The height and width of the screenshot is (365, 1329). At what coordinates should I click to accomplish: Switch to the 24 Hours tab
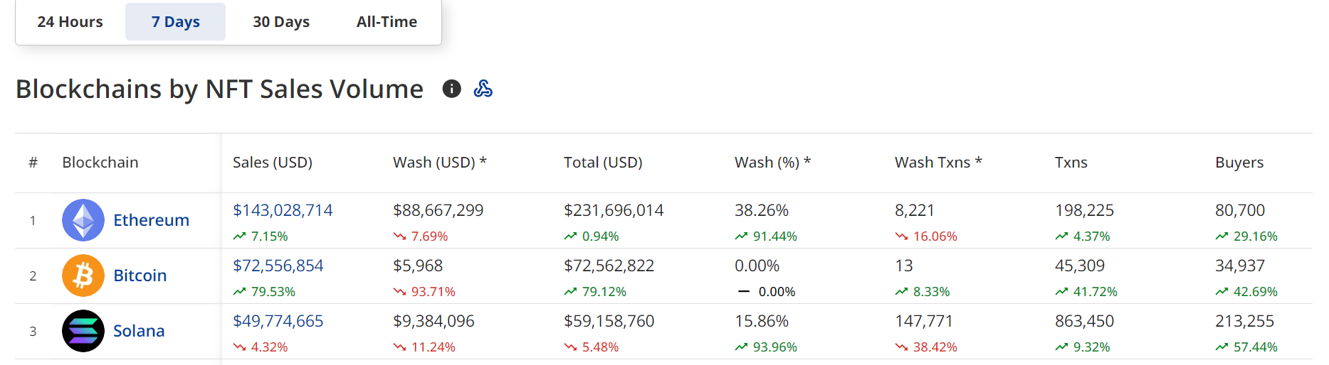[x=70, y=22]
